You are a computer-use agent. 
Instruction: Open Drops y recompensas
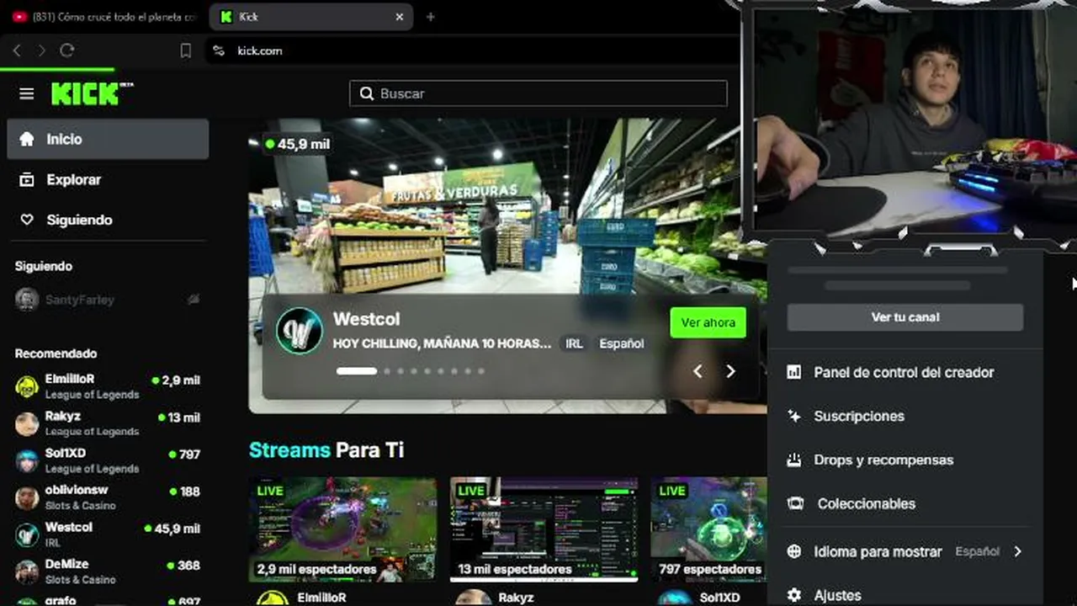(x=905, y=460)
